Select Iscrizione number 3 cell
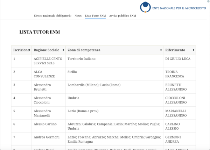 tap(21, 87)
